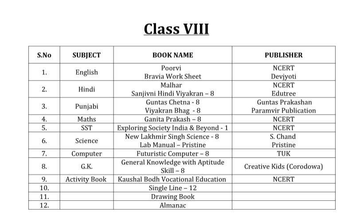Screen dimensions: 352x215
Task: Click the PUBLISHER column header
Action: click(x=284, y=55)
